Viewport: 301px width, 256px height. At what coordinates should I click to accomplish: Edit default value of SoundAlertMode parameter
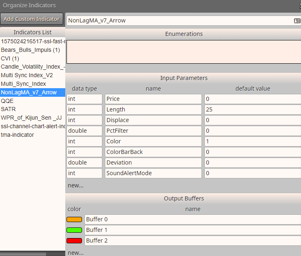[252, 173]
